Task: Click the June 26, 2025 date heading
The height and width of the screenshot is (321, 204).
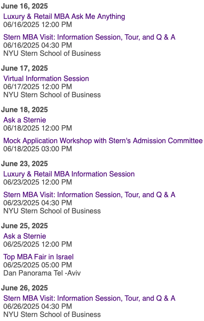Action: click(25, 288)
